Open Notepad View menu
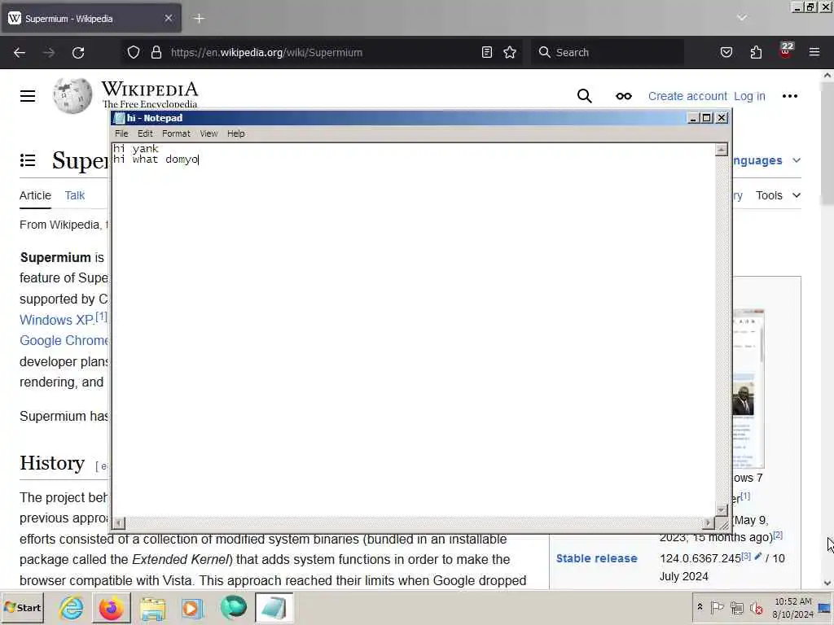Image resolution: width=834 pixels, height=625 pixels. [208, 133]
